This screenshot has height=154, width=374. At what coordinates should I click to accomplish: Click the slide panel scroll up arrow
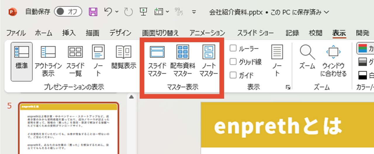131,97
